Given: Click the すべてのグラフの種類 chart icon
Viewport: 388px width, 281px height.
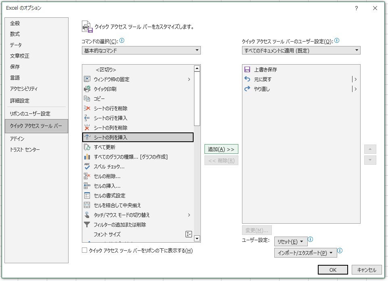Looking at the screenshot, I should (87, 157).
